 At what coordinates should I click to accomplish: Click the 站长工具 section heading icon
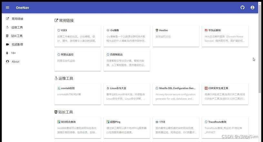coord(56,112)
